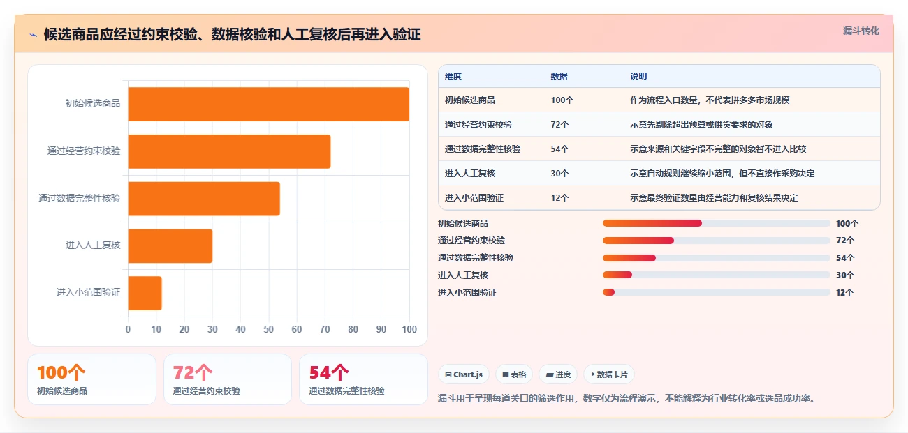Click the page title 候选商品应经过约束校验
This screenshot has width=908, height=433.
(x=232, y=34)
